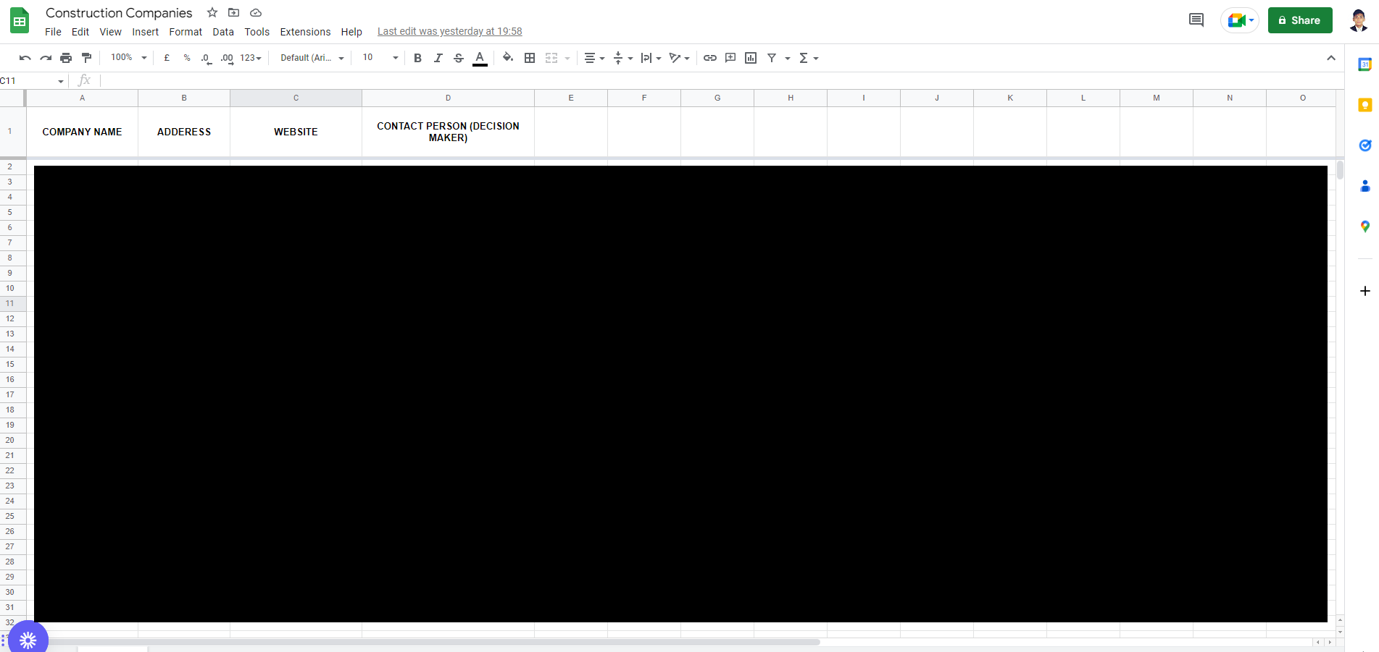
Task: Open the Functions sigma dropdown
Action: 809,58
